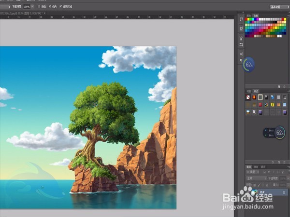Click clear style icon at Styles panel bottom
290x217 pixels.
[273, 162]
